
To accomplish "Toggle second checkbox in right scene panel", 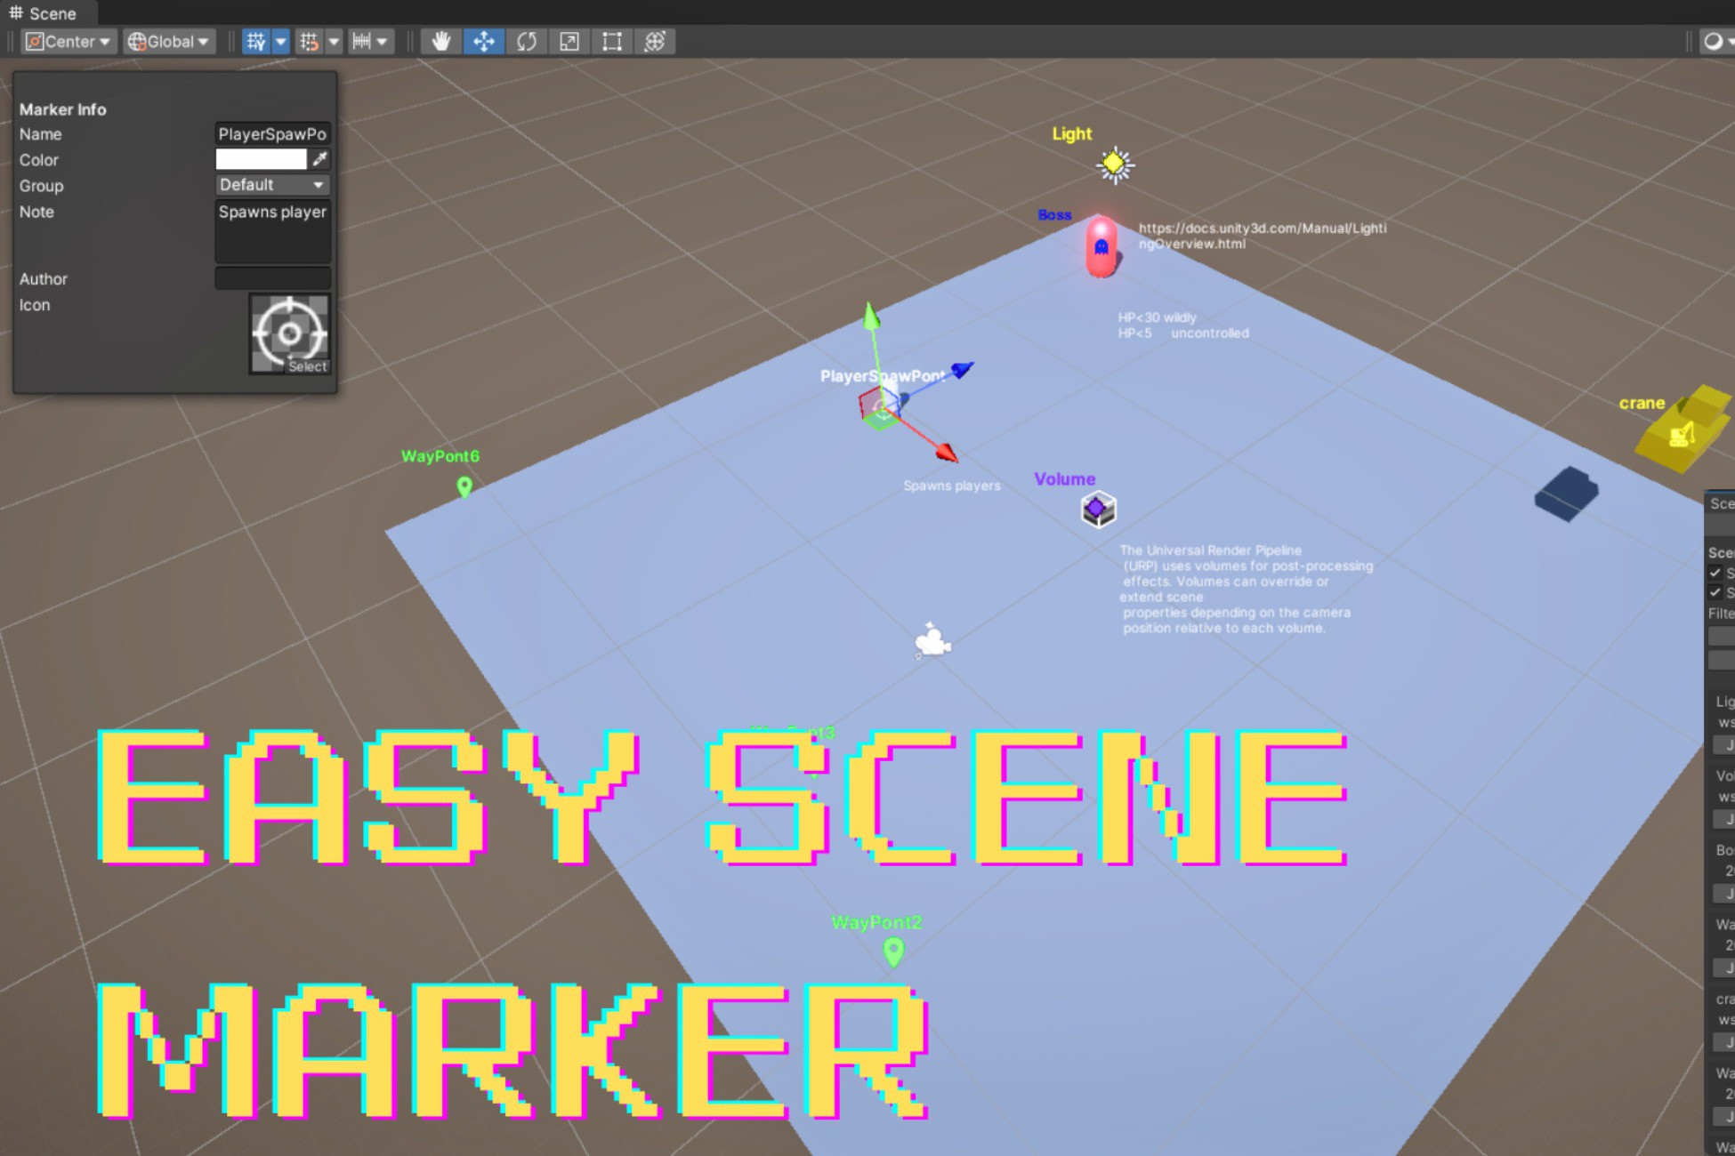I will 1715,592.
